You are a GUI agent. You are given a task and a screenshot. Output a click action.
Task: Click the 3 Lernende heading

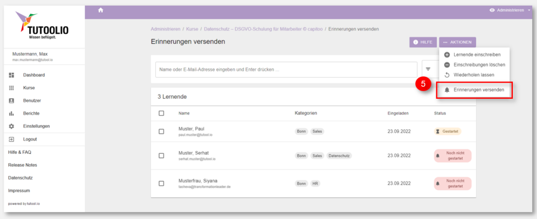coord(172,97)
